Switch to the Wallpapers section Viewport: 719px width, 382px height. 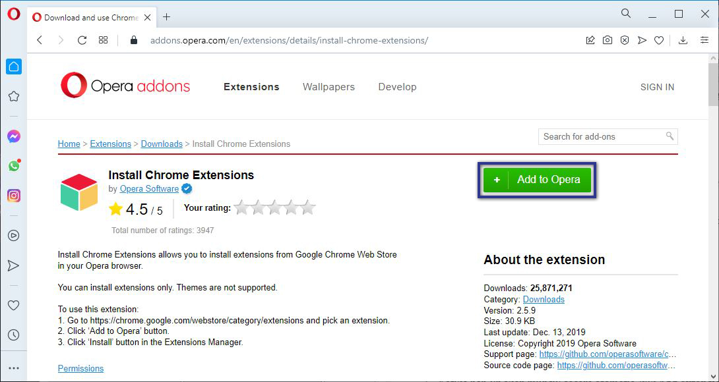click(328, 87)
